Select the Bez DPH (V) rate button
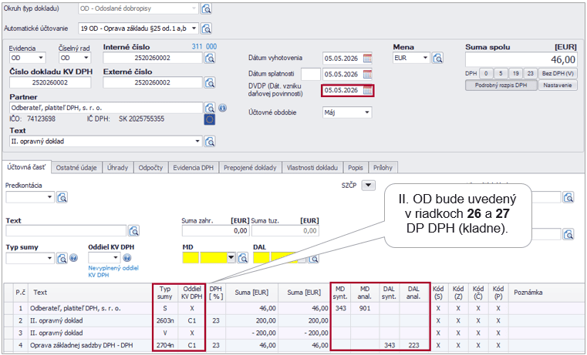Viewport: 587px width, 355px height. click(558, 72)
